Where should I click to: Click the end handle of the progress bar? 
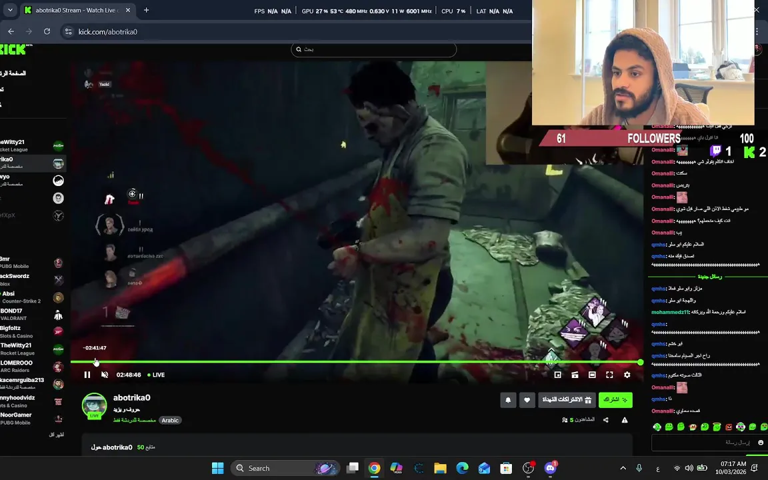[640, 362]
